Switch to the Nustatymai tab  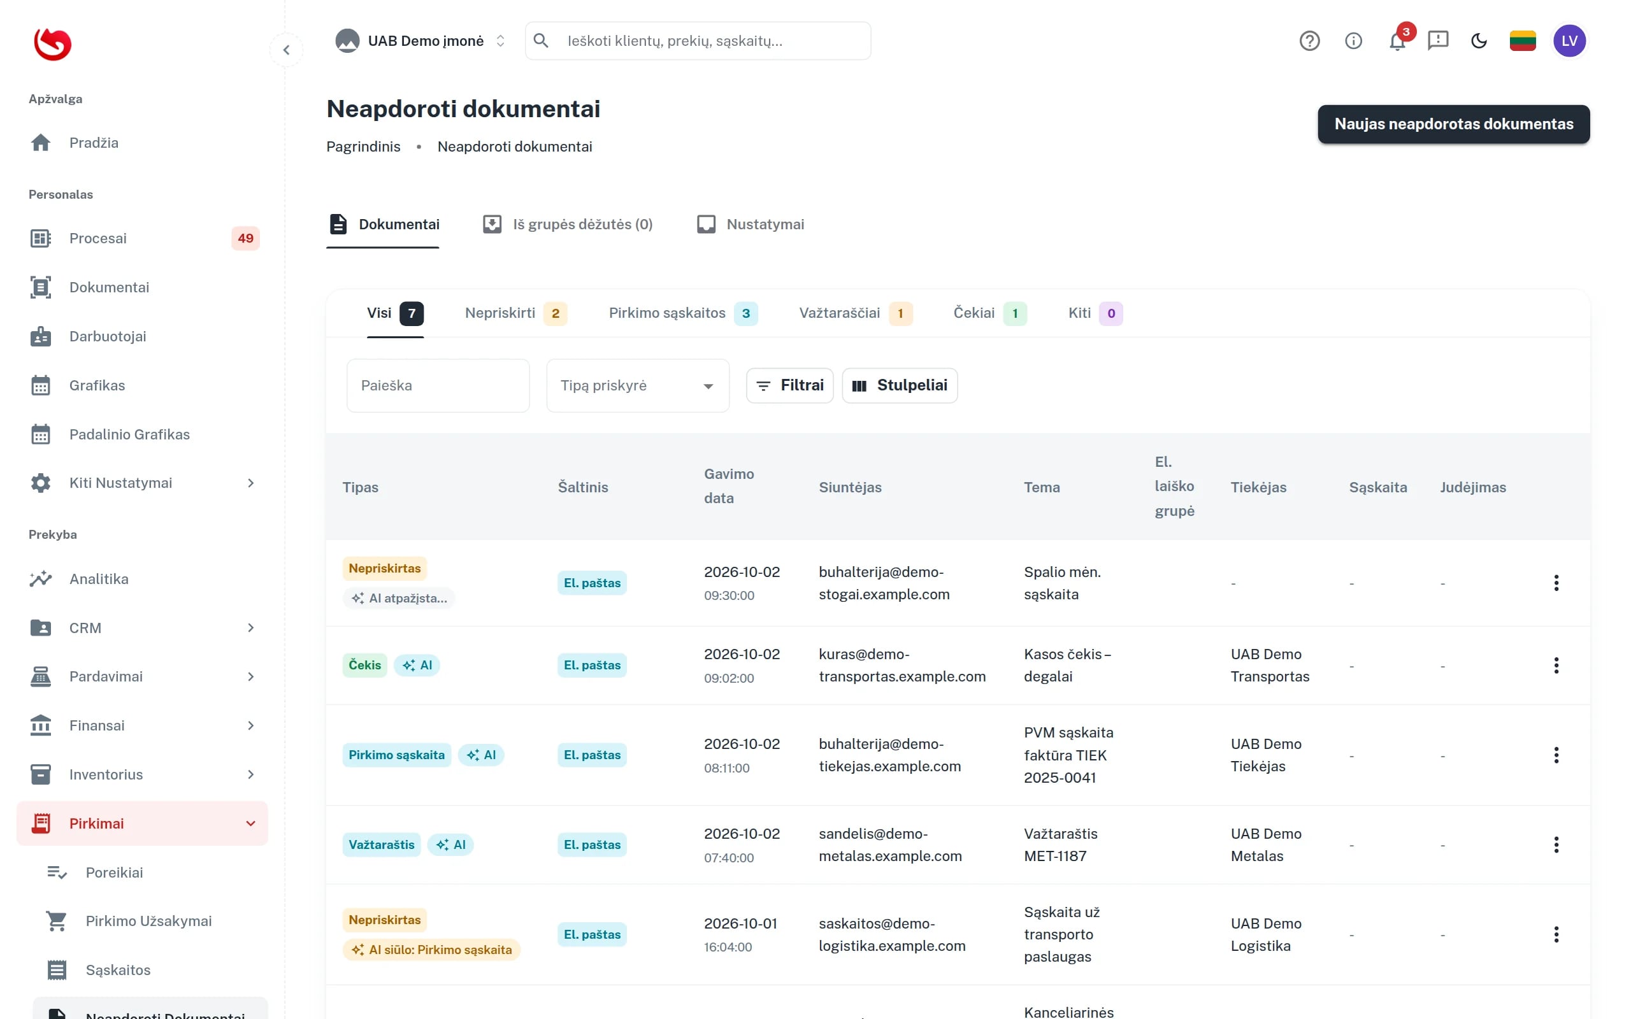point(750,224)
